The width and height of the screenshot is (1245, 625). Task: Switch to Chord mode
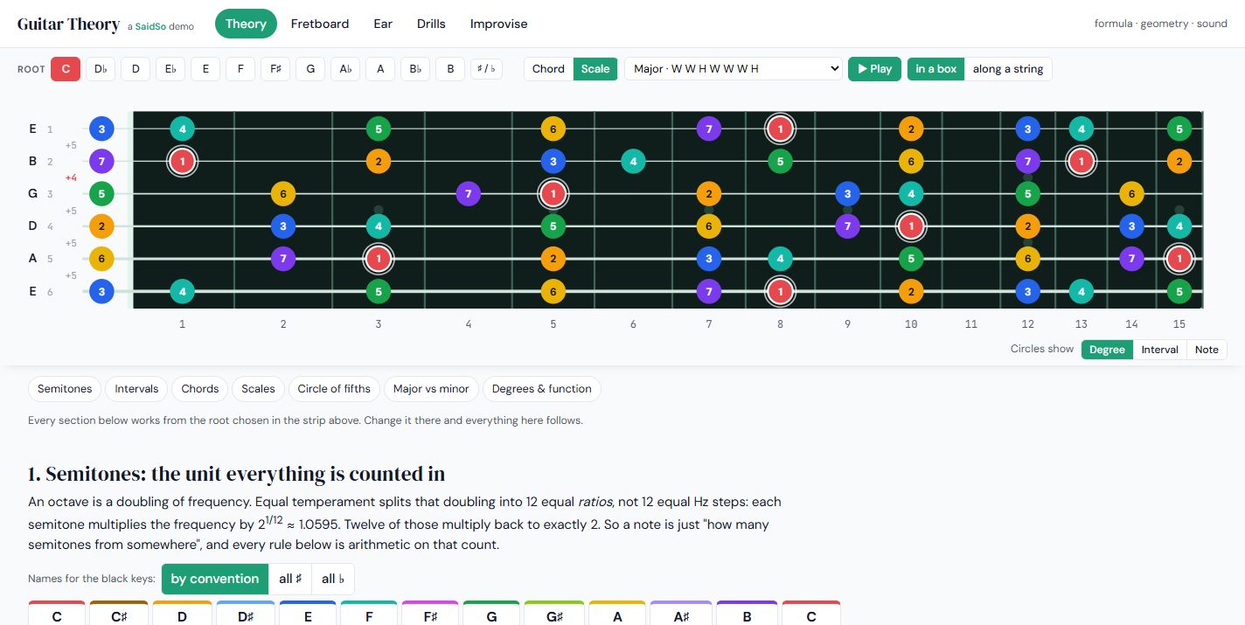(548, 69)
